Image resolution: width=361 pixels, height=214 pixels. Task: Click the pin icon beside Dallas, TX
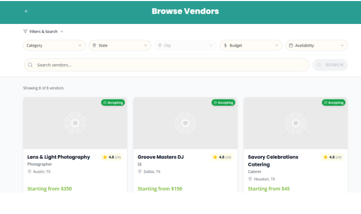tap(140, 172)
